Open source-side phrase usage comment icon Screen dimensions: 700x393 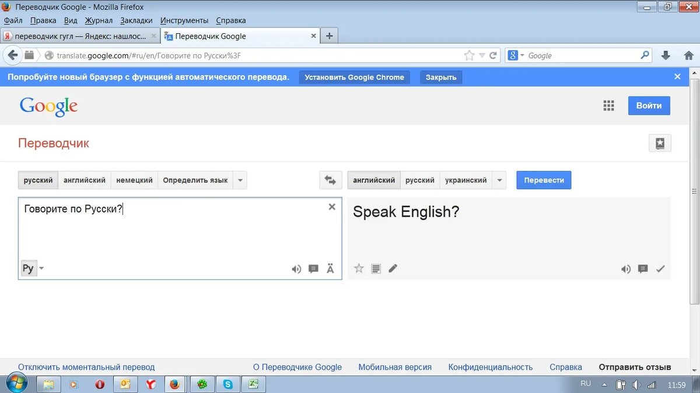[313, 269]
